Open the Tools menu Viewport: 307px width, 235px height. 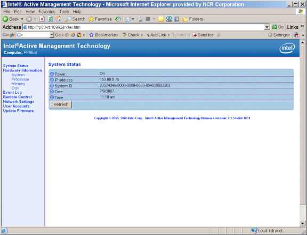pos(64,12)
